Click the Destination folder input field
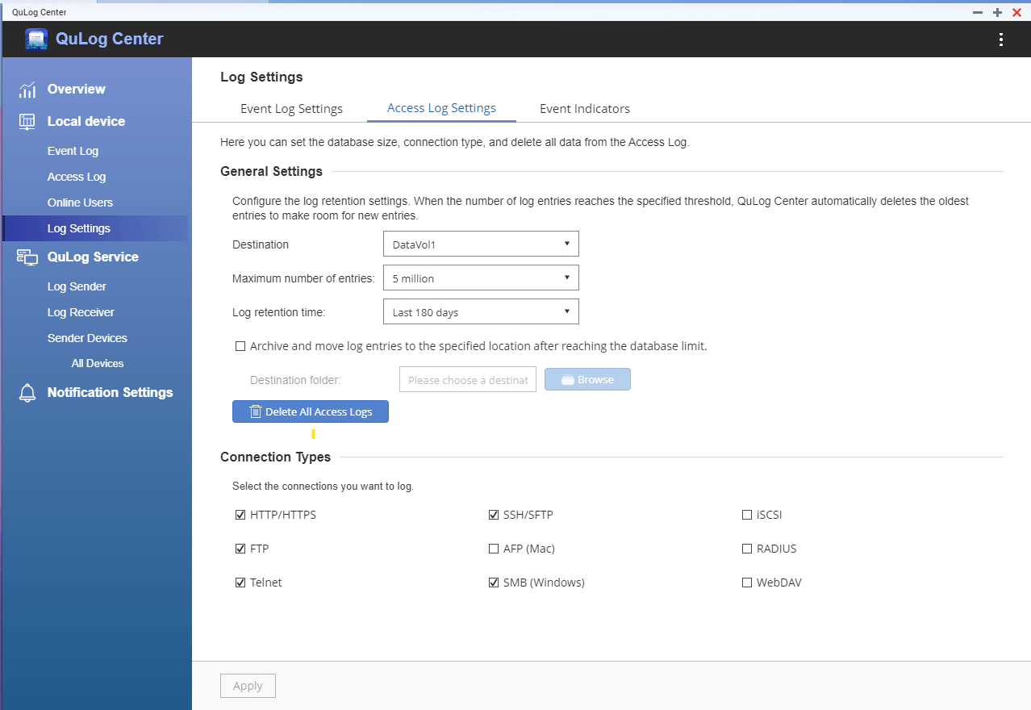1031x710 pixels. pos(468,380)
